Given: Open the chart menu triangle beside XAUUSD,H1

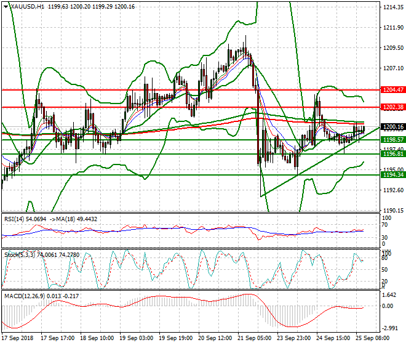Looking at the screenshot, I should (6, 7).
